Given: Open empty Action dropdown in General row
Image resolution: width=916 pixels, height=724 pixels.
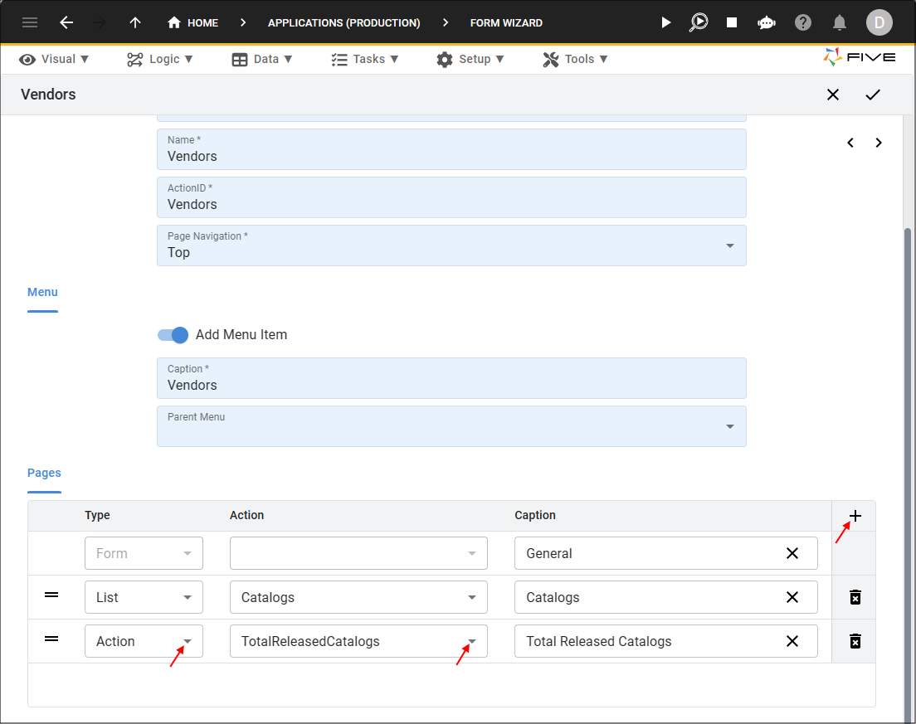Looking at the screenshot, I should [358, 553].
